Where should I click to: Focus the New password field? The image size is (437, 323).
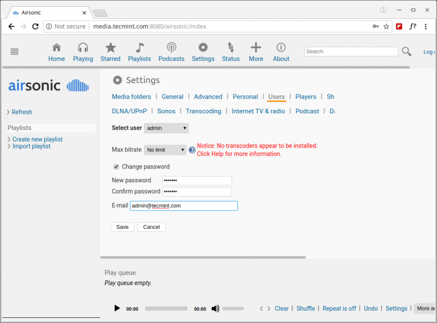197,181
